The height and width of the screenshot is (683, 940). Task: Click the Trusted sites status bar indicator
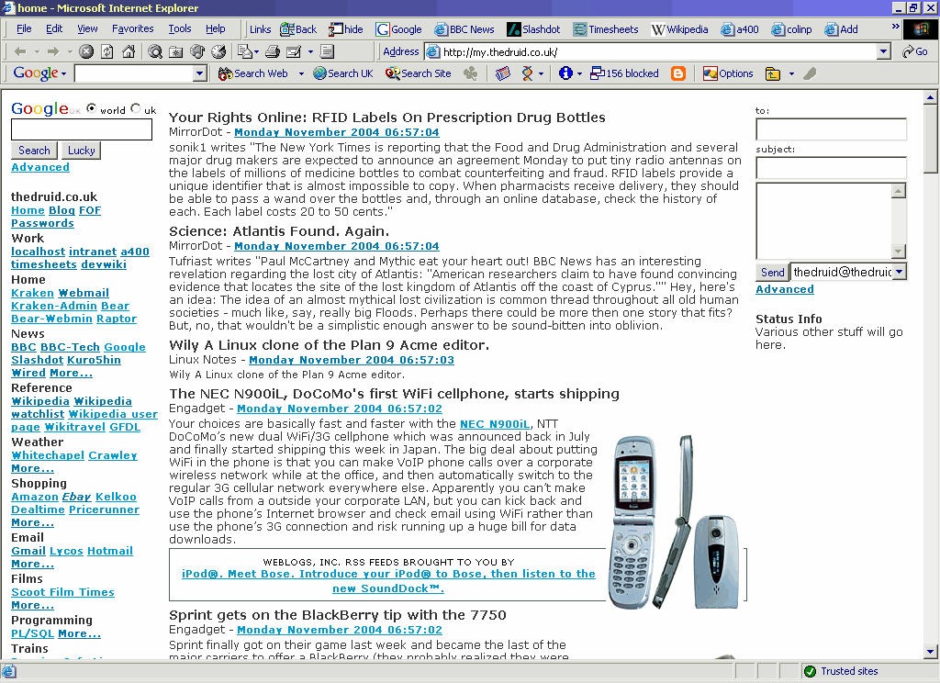(841, 672)
